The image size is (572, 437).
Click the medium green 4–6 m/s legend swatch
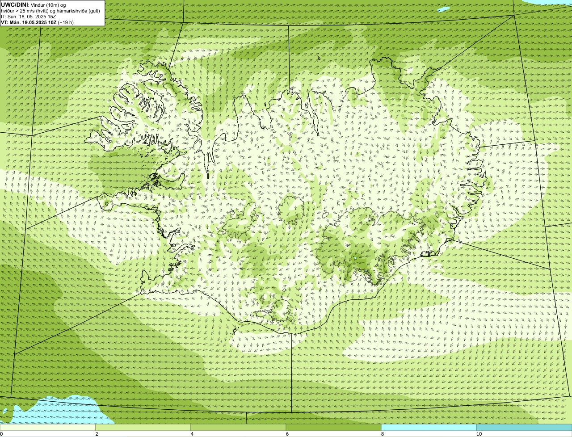(x=238, y=428)
